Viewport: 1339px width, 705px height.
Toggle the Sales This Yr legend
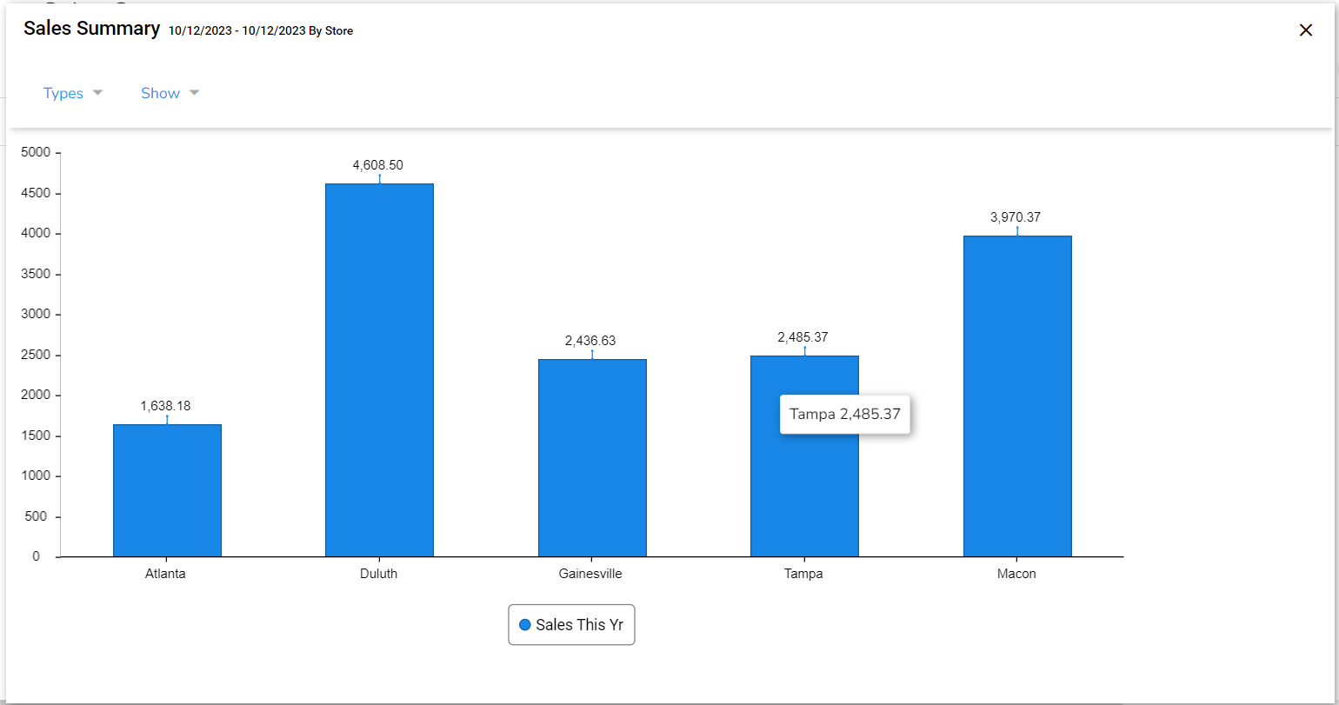(x=571, y=625)
